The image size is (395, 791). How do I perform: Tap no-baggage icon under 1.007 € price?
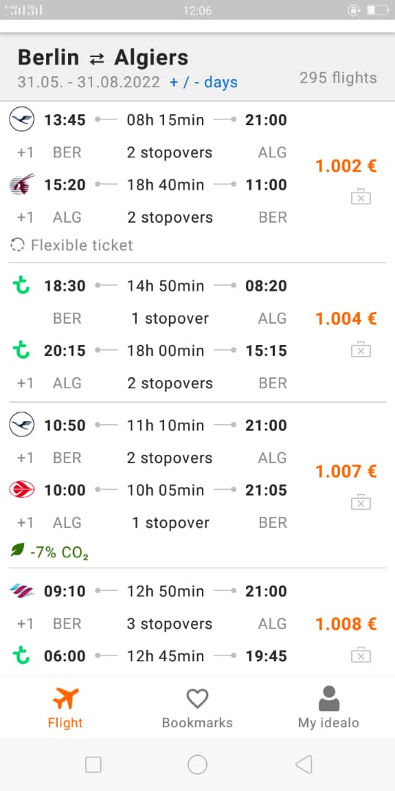pos(361,502)
